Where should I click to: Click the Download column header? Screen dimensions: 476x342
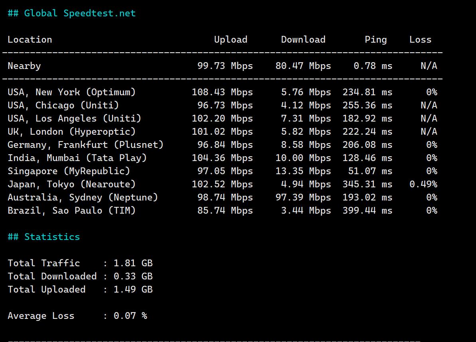(303, 39)
